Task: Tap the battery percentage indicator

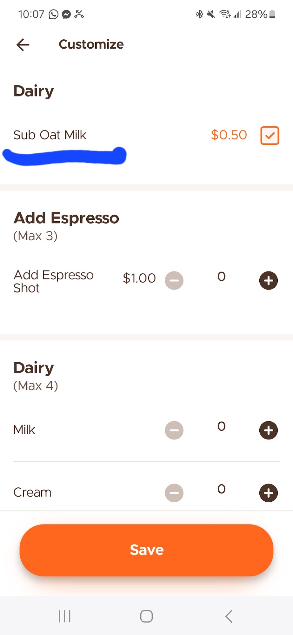Action: [260, 14]
